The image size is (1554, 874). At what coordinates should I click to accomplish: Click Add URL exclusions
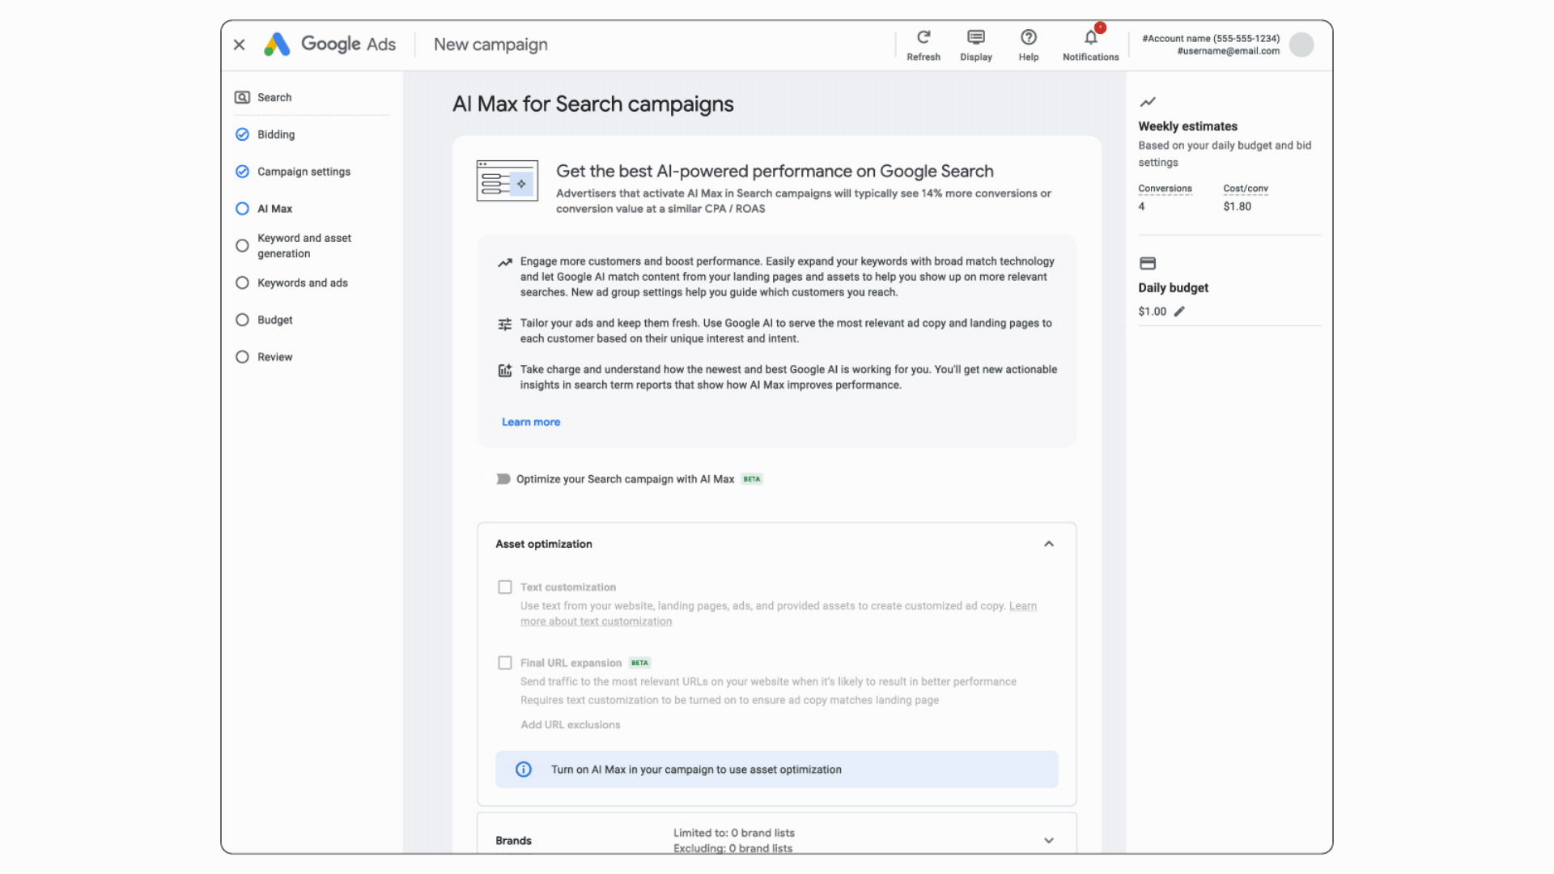(570, 724)
